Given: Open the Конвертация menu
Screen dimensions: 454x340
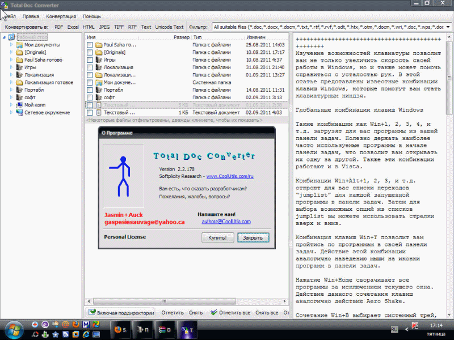Looking at the screenshot, I should pyautogui.click(x=61, y=16).
